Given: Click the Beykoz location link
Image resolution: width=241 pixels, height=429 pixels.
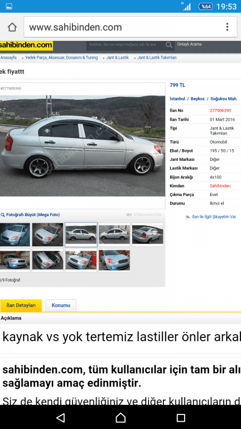Looking at the screenshot, I should pyautogui.click(x=197, y=99).
